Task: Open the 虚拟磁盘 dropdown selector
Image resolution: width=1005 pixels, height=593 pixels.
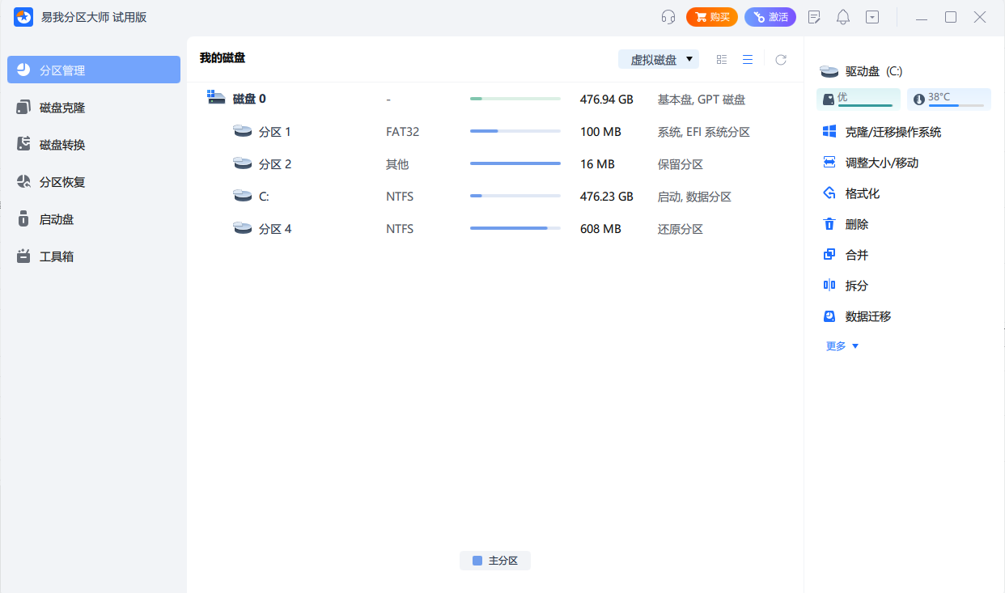Action: 657,58
